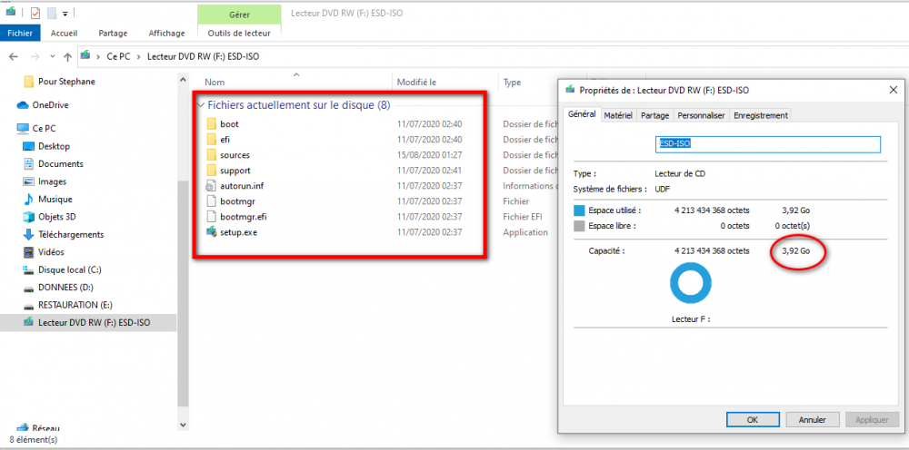Screen dimensions: 909x450
Task: Click the back navigation arrow
Action: (x=12, y=56)
